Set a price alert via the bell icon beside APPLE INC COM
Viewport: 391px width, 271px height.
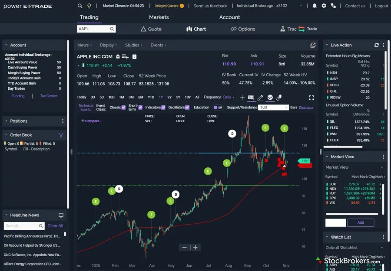click(118, 56)
